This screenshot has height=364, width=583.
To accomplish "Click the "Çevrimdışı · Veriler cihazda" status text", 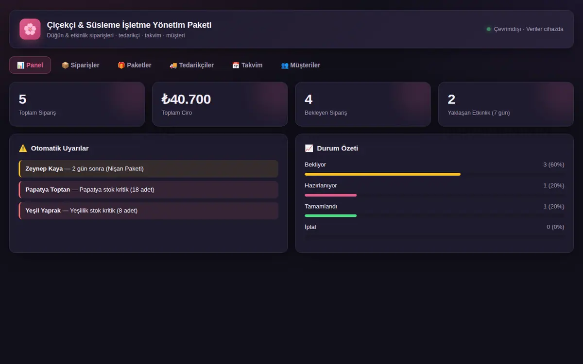I will 529,29.
